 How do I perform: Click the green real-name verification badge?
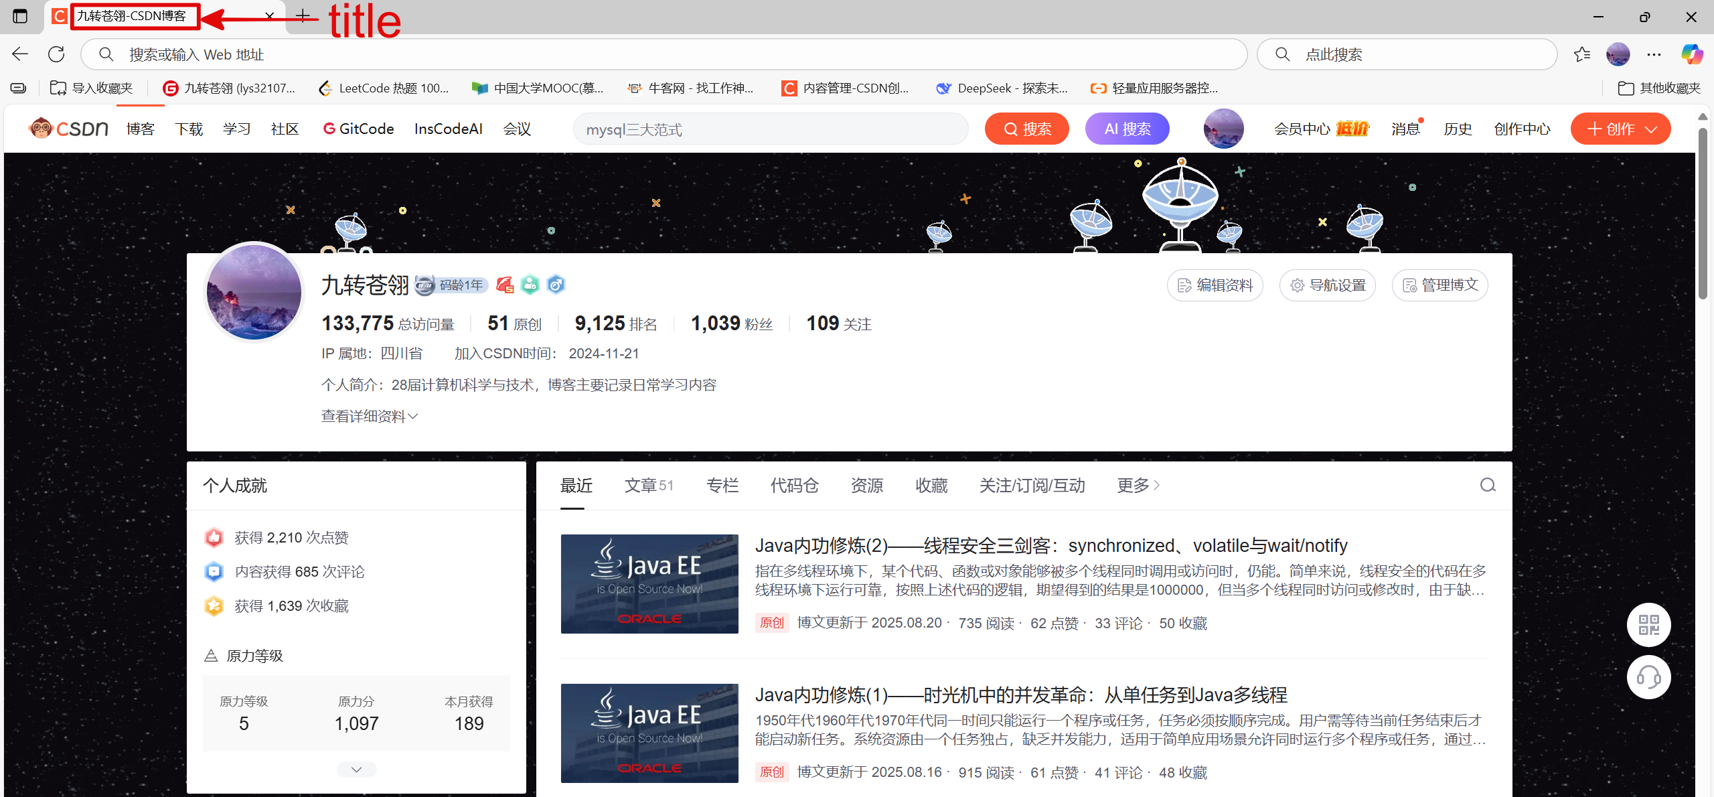530,284
